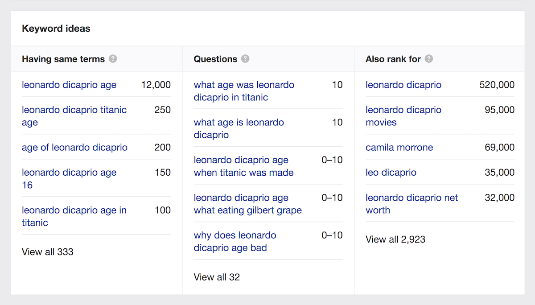Open 'age what eating gilbert grape' question

click(248, 204)
